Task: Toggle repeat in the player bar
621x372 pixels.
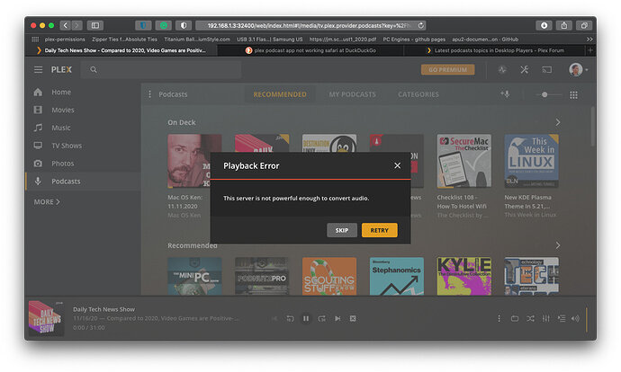Action: coord(515,318)
